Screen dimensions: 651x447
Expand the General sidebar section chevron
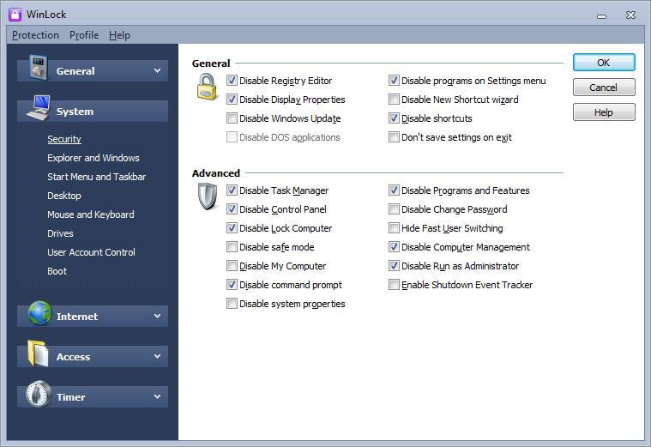point(157,70)
